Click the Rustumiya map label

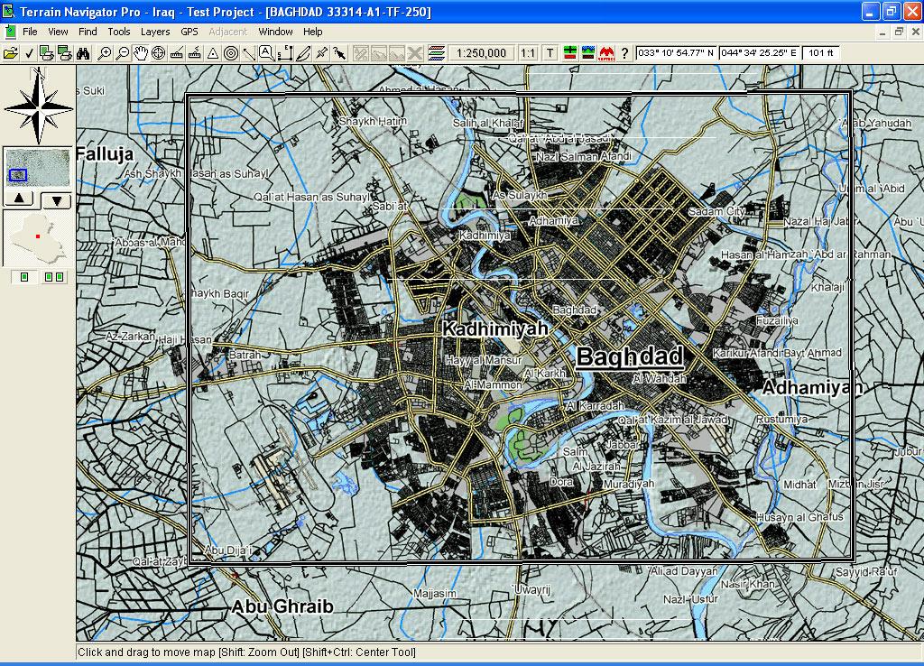coord(782,419)
